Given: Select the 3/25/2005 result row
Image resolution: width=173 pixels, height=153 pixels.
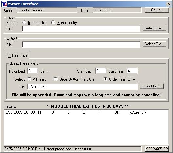Looking at the screenshot, I should 86,112.
